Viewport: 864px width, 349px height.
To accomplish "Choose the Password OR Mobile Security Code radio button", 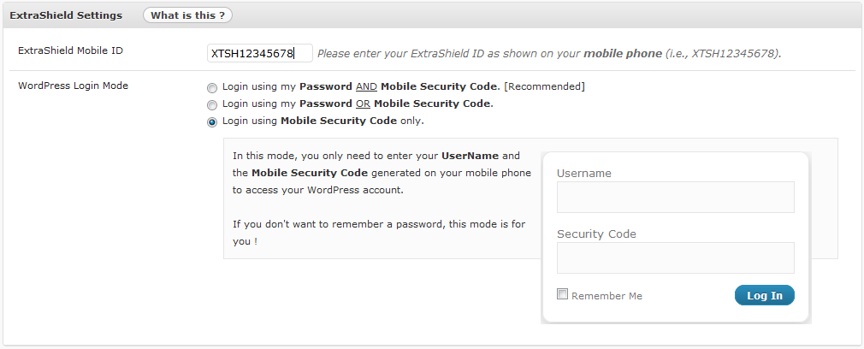I will point(212,104).
